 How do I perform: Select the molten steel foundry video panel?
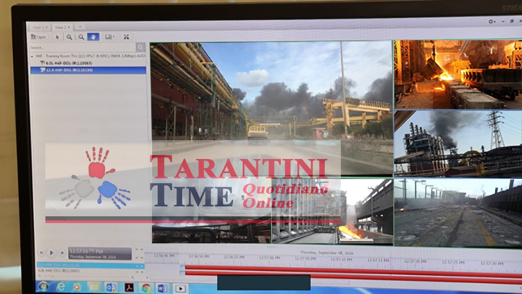click(x=458, y=75)
